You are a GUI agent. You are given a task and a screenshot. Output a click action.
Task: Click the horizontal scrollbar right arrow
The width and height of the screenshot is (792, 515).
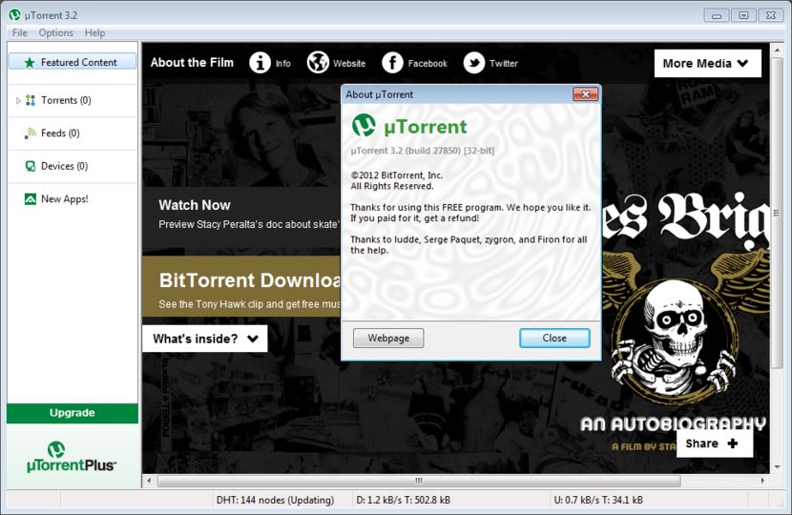click(x=762, y=480)
